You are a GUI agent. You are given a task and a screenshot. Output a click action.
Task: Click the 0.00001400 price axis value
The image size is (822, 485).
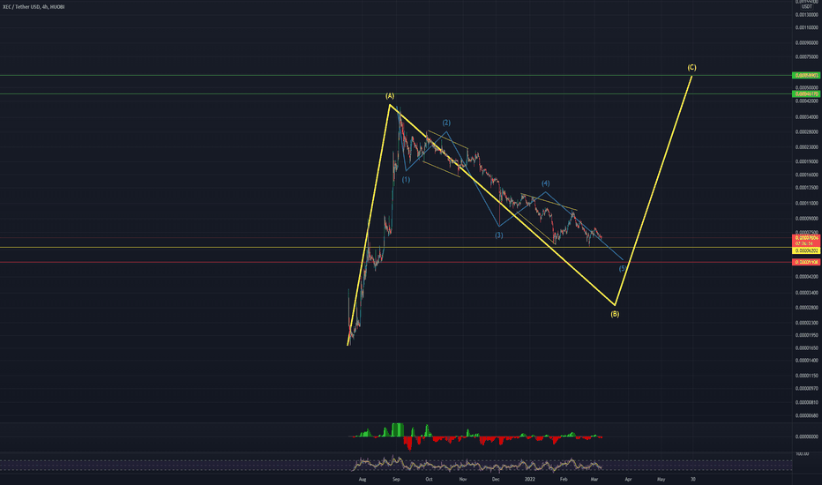tap(806, 360)
